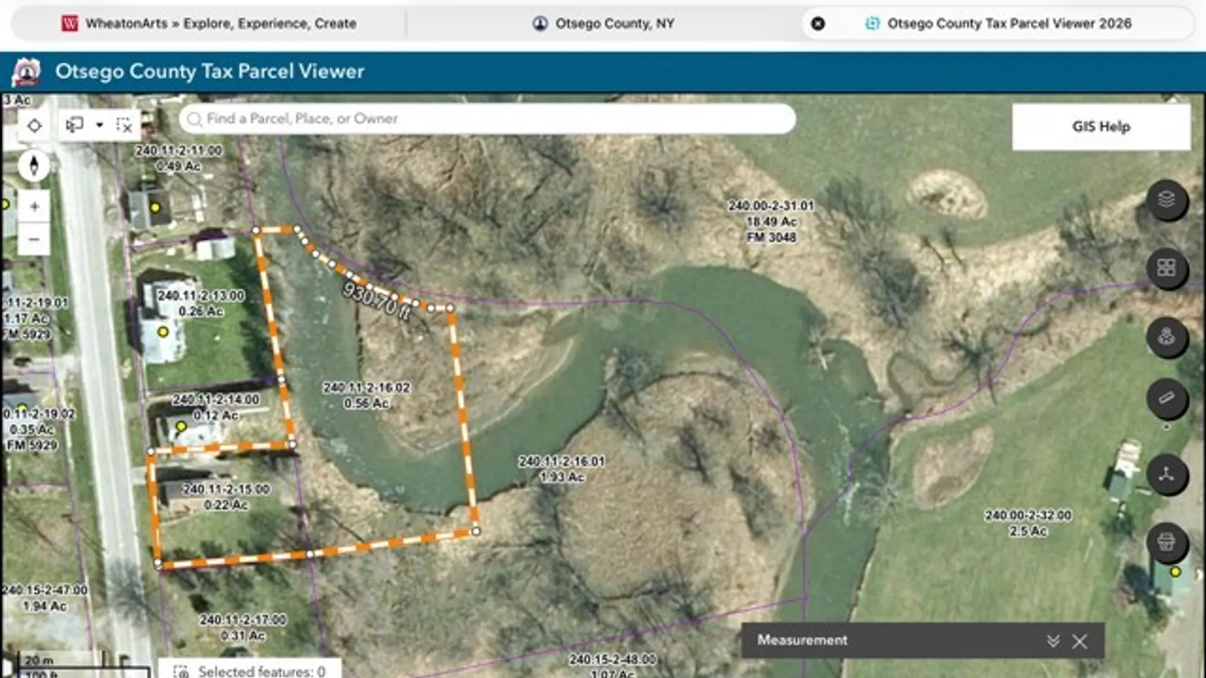Toggle the ruler measurement tool
1206x678 pixels.
(x=1166, y=399)
